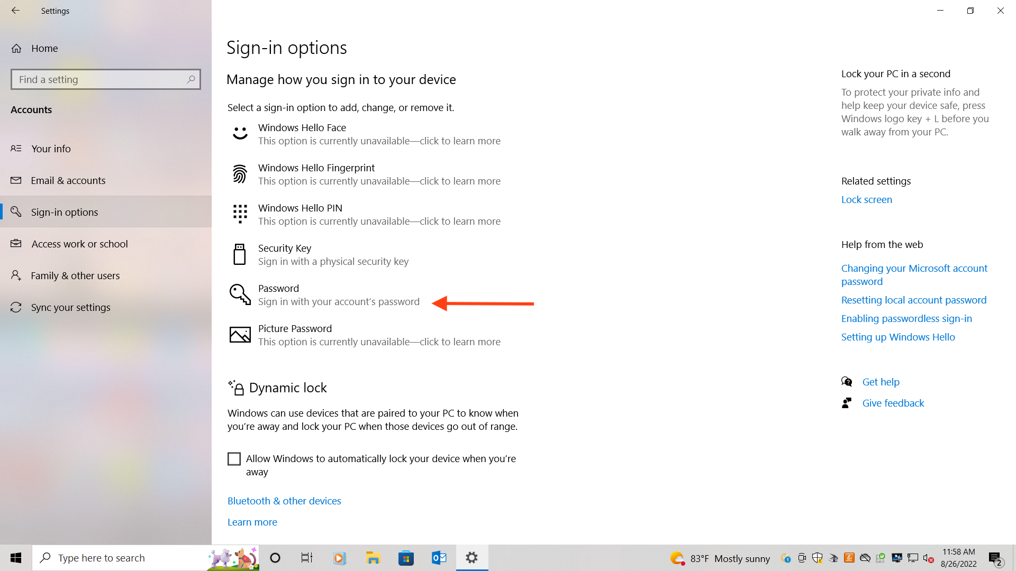1016x571 pixels.
Task: Click the Password key icon
Action: 240,294
